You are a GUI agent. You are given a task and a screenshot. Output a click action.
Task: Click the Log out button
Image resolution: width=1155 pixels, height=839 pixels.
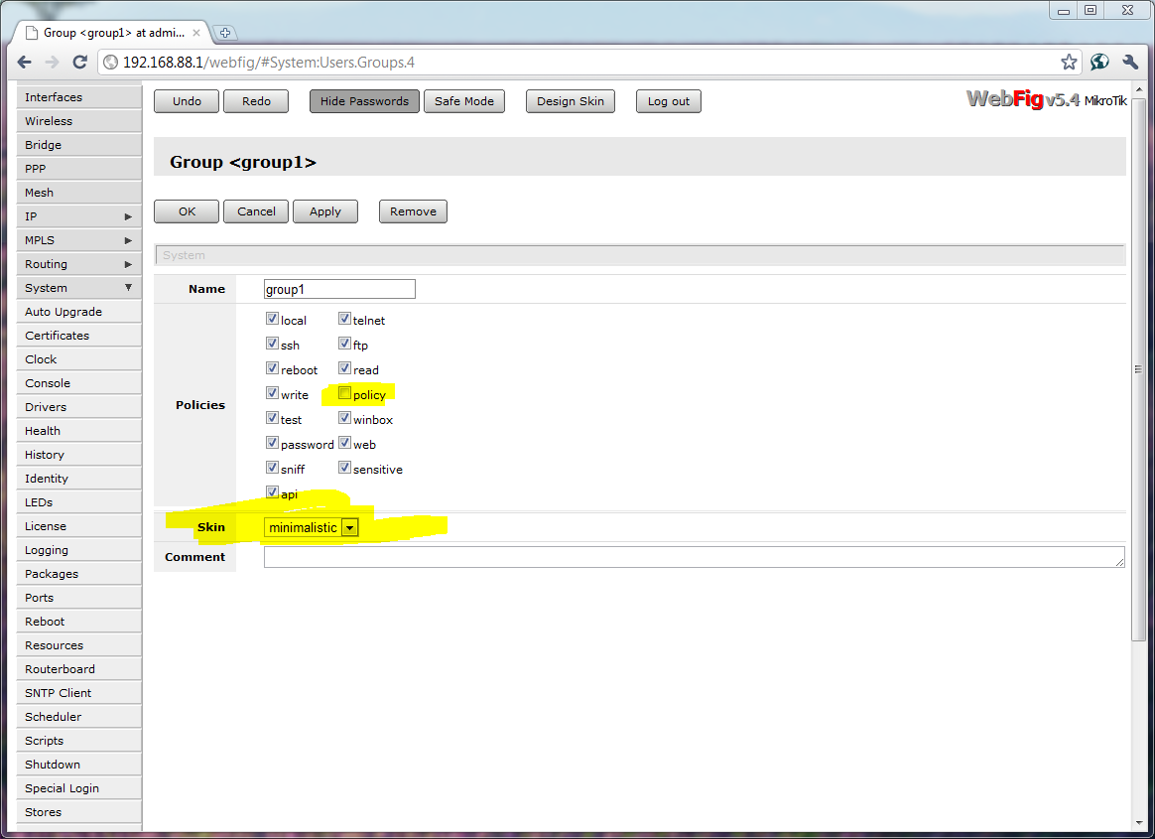[x=668, y=101]
